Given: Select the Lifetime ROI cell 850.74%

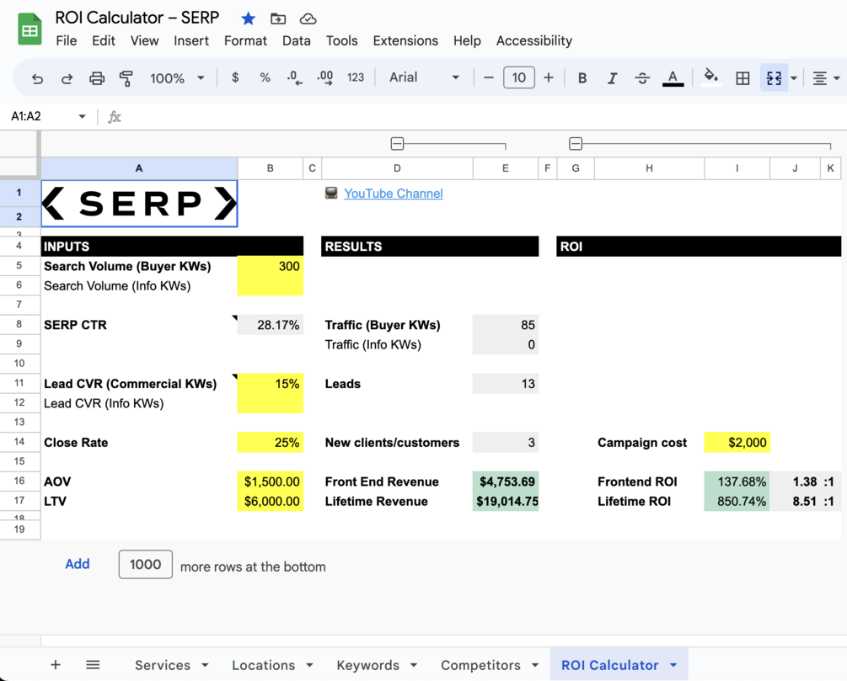Looking at the screenshot, I should coord(737,502).
